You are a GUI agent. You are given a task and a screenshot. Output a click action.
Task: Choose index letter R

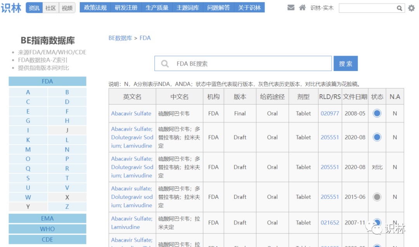(67, 169)
